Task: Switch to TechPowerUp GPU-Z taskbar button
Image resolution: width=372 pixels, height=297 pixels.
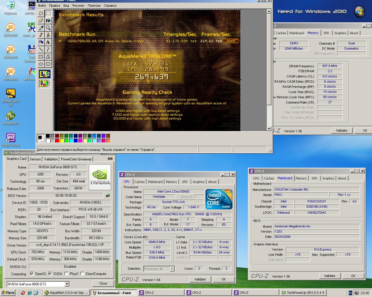Action: click(303, 293)
